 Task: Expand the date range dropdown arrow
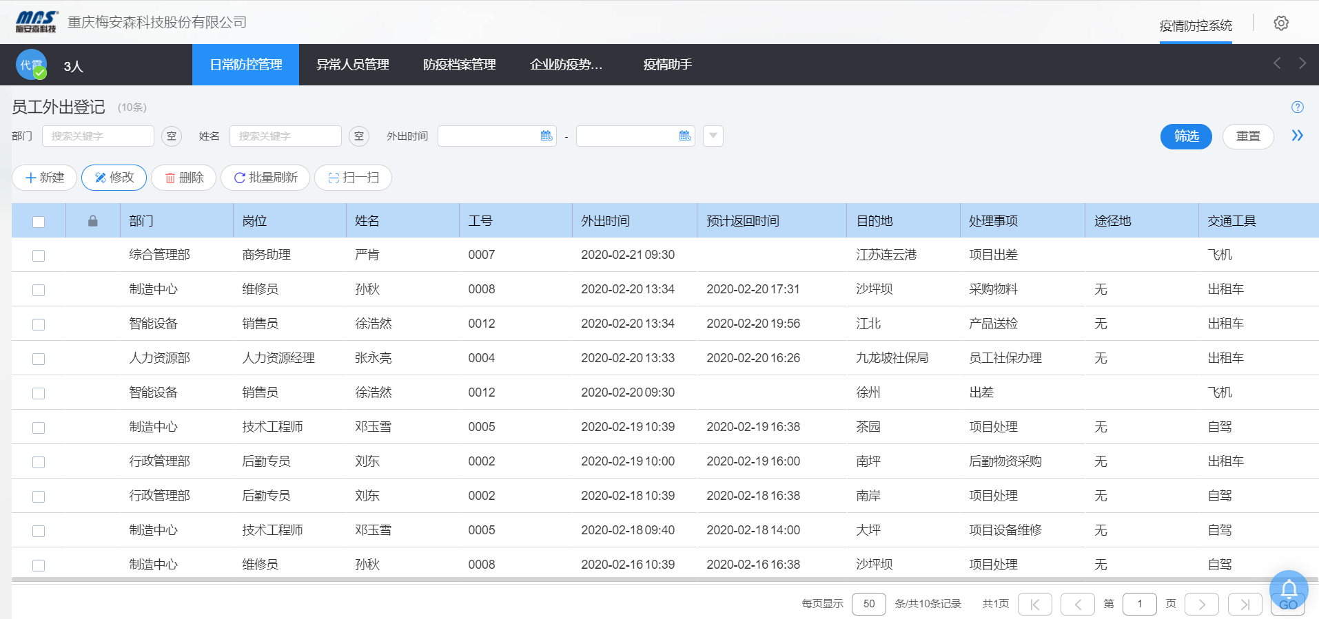(x=713, y=136)
